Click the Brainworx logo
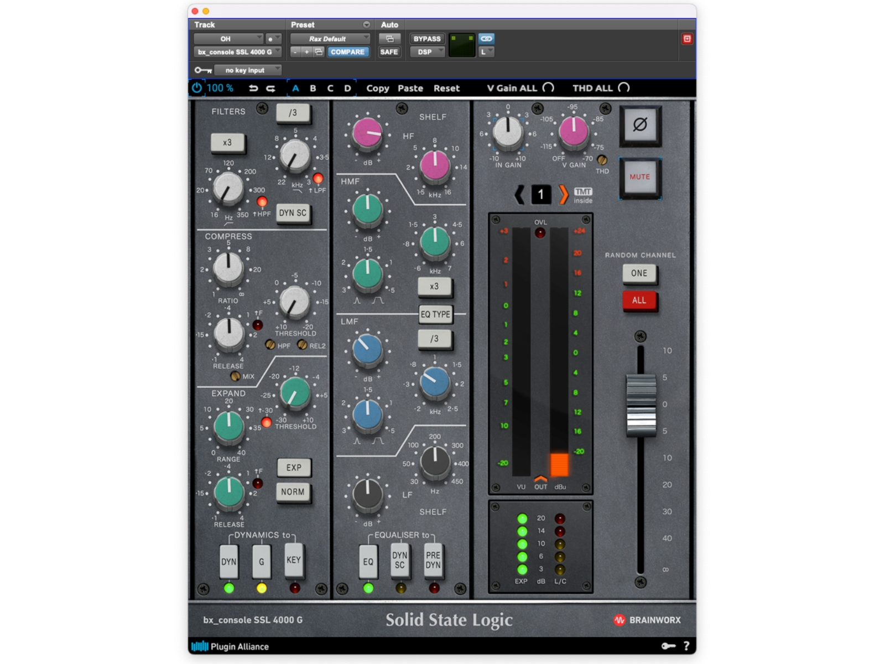 click(x=647, y=620)
